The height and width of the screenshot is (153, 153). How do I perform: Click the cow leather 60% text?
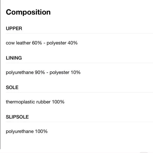coord(24,43)
